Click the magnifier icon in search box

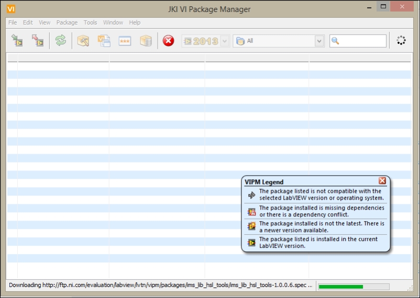(335, 41)
